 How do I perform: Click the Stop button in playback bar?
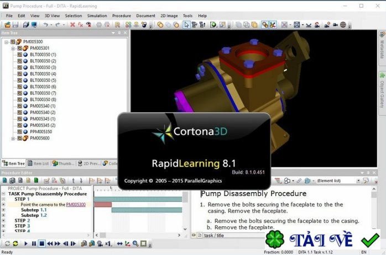pos(42,243)
